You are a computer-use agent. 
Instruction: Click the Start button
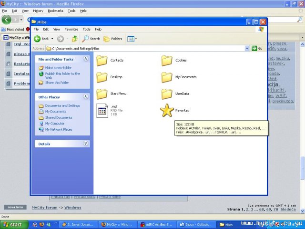pos(14,225)
